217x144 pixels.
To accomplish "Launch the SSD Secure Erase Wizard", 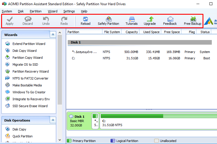I will (x=26, y=106).
